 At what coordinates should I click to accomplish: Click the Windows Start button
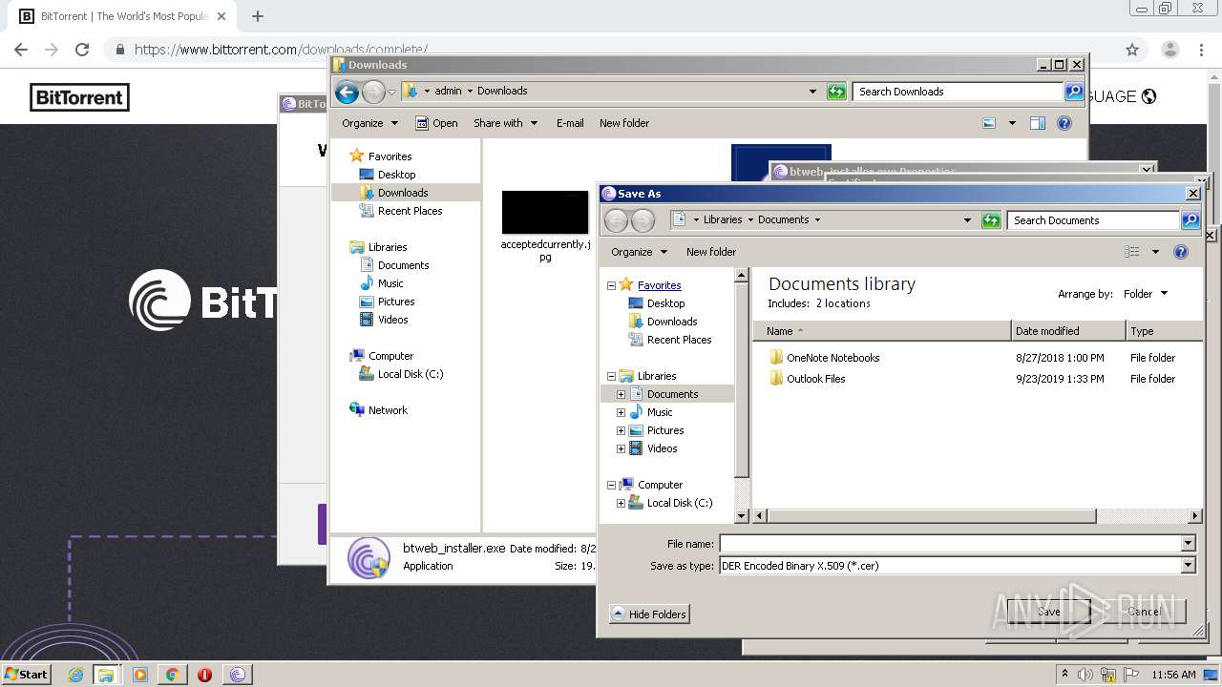(26, 675)
